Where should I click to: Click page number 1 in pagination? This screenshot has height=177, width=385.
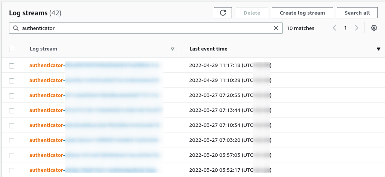[x=346, y=28]
